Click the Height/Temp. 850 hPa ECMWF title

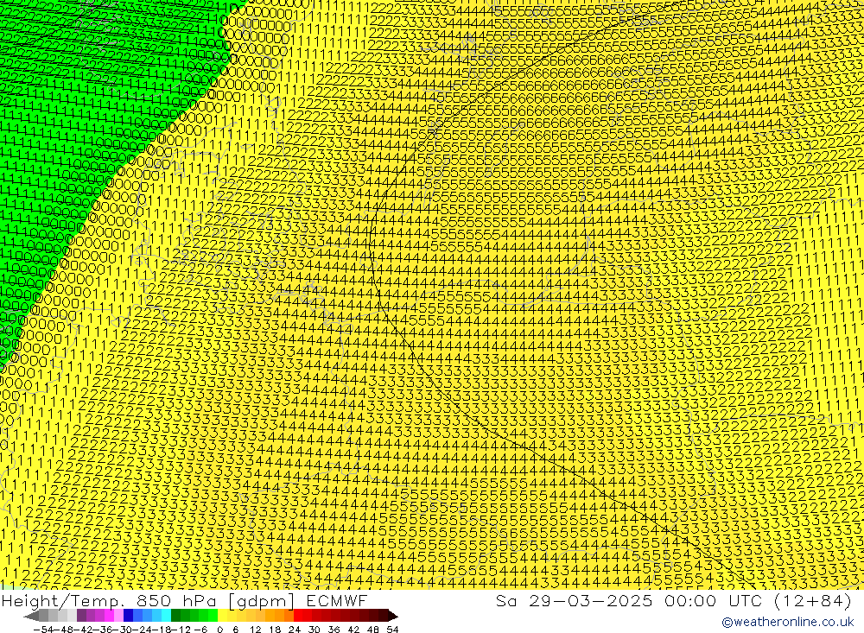point(184,601)
